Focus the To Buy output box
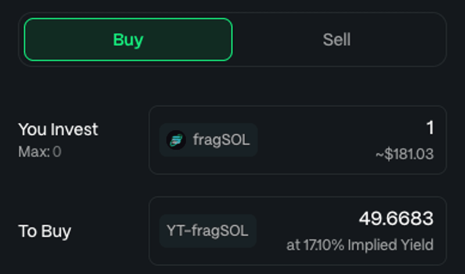 (x=298, y=231)
